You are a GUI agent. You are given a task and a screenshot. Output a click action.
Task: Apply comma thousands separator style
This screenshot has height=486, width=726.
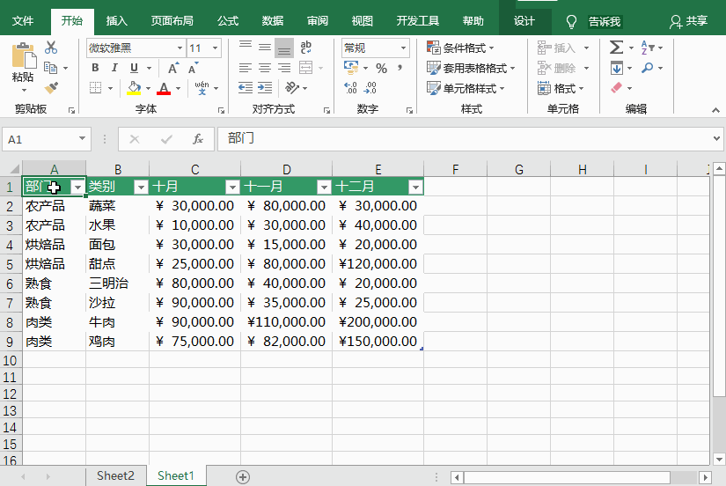click(x=400, y=68)
